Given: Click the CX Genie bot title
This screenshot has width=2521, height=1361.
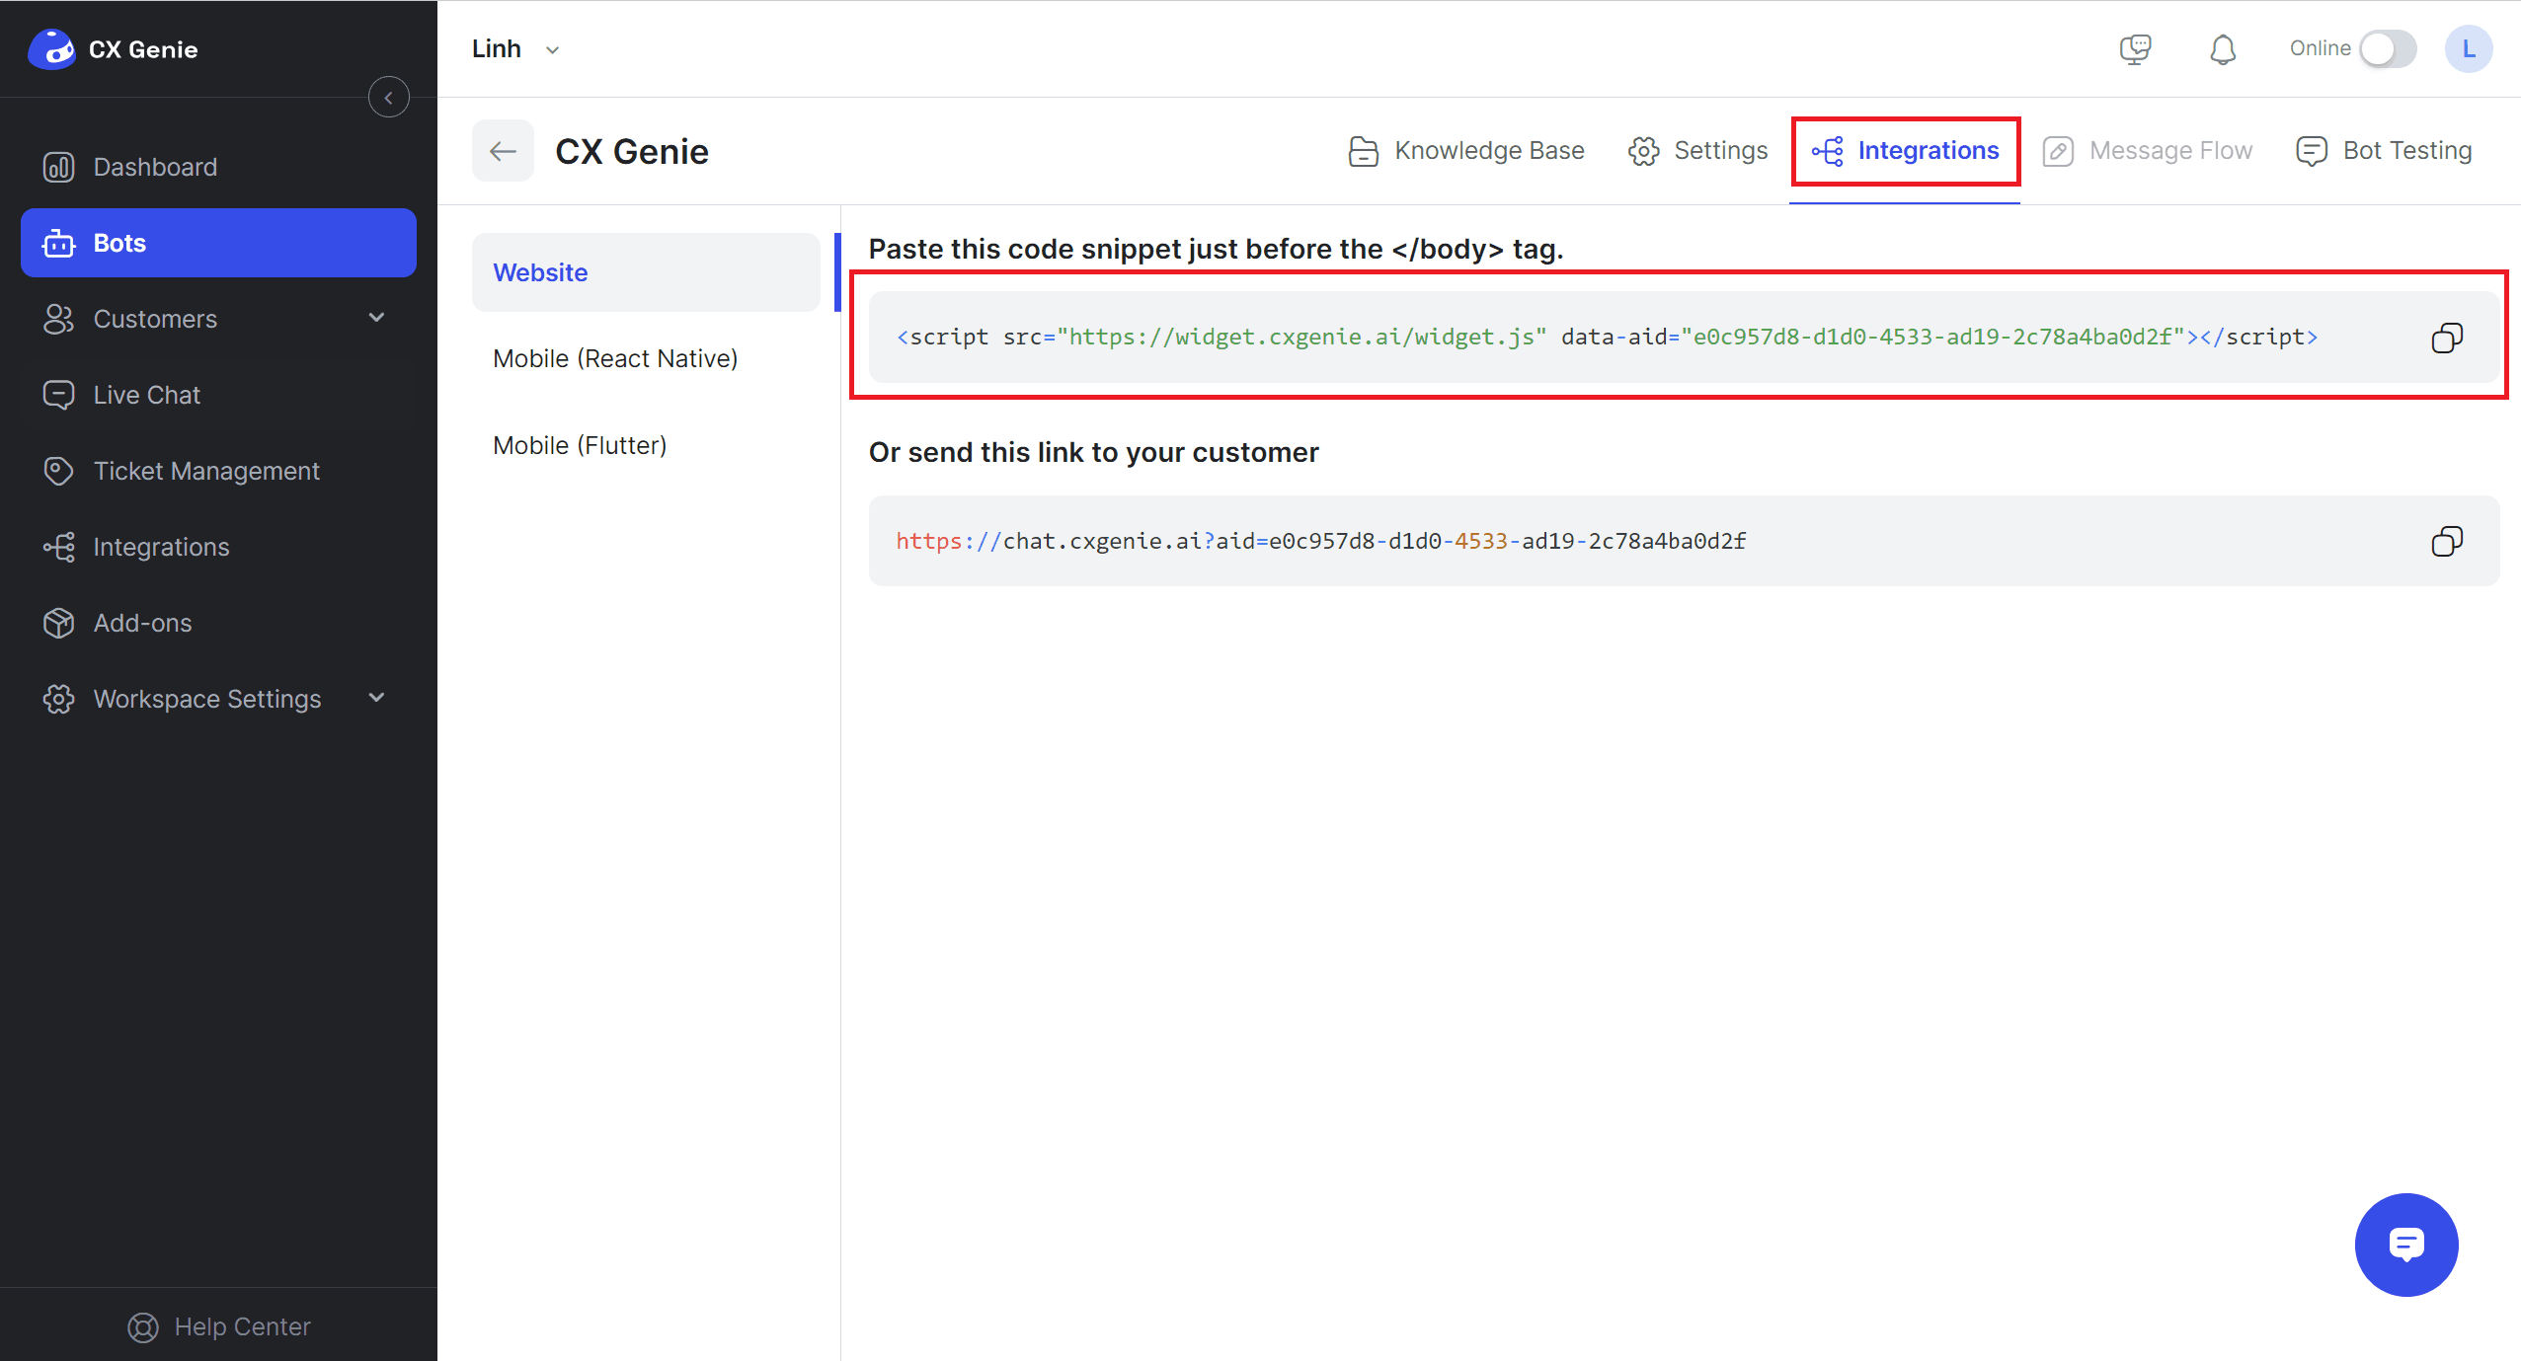Looking at the screenshot, I should coord(632,151).
